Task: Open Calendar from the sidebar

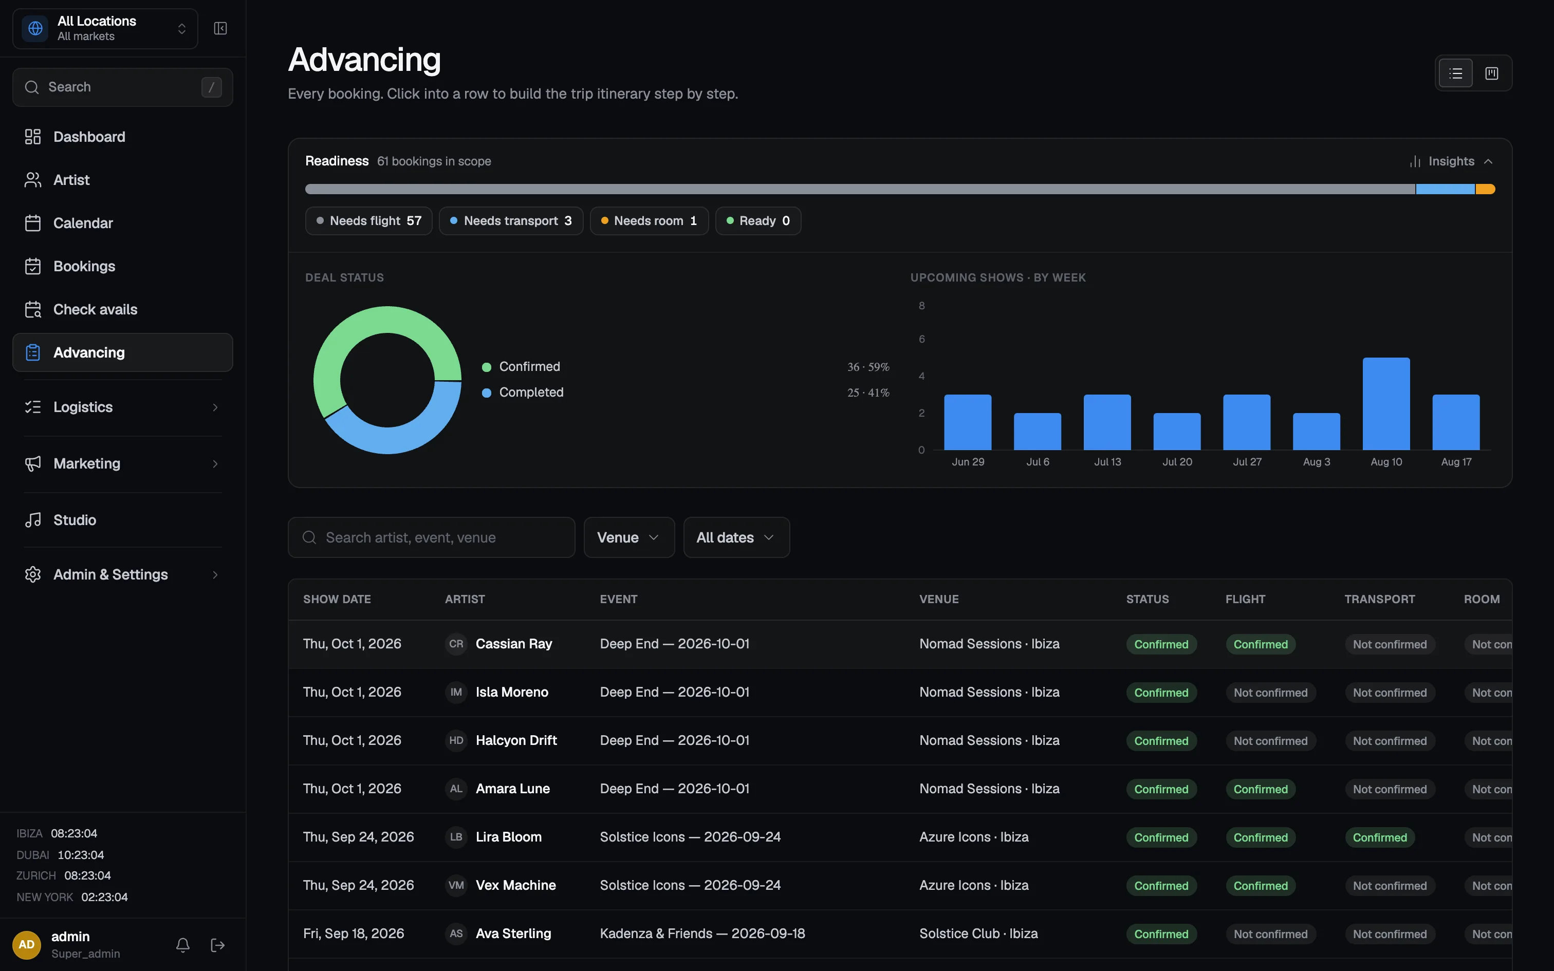Action: (x=123, y=223)
